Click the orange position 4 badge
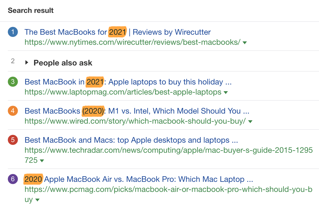The image size is (319, 207). coord(13,111)
